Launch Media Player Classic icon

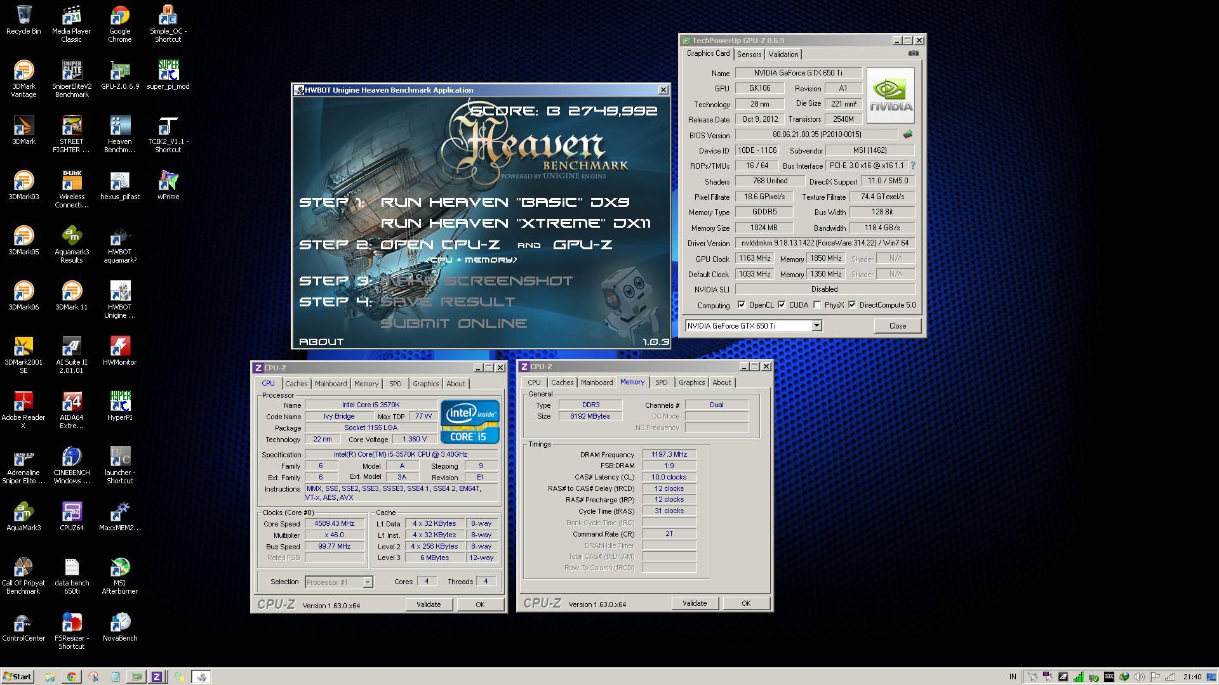71,24
